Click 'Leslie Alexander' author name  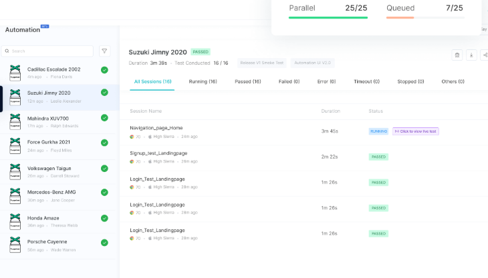(x=66, y=101)
